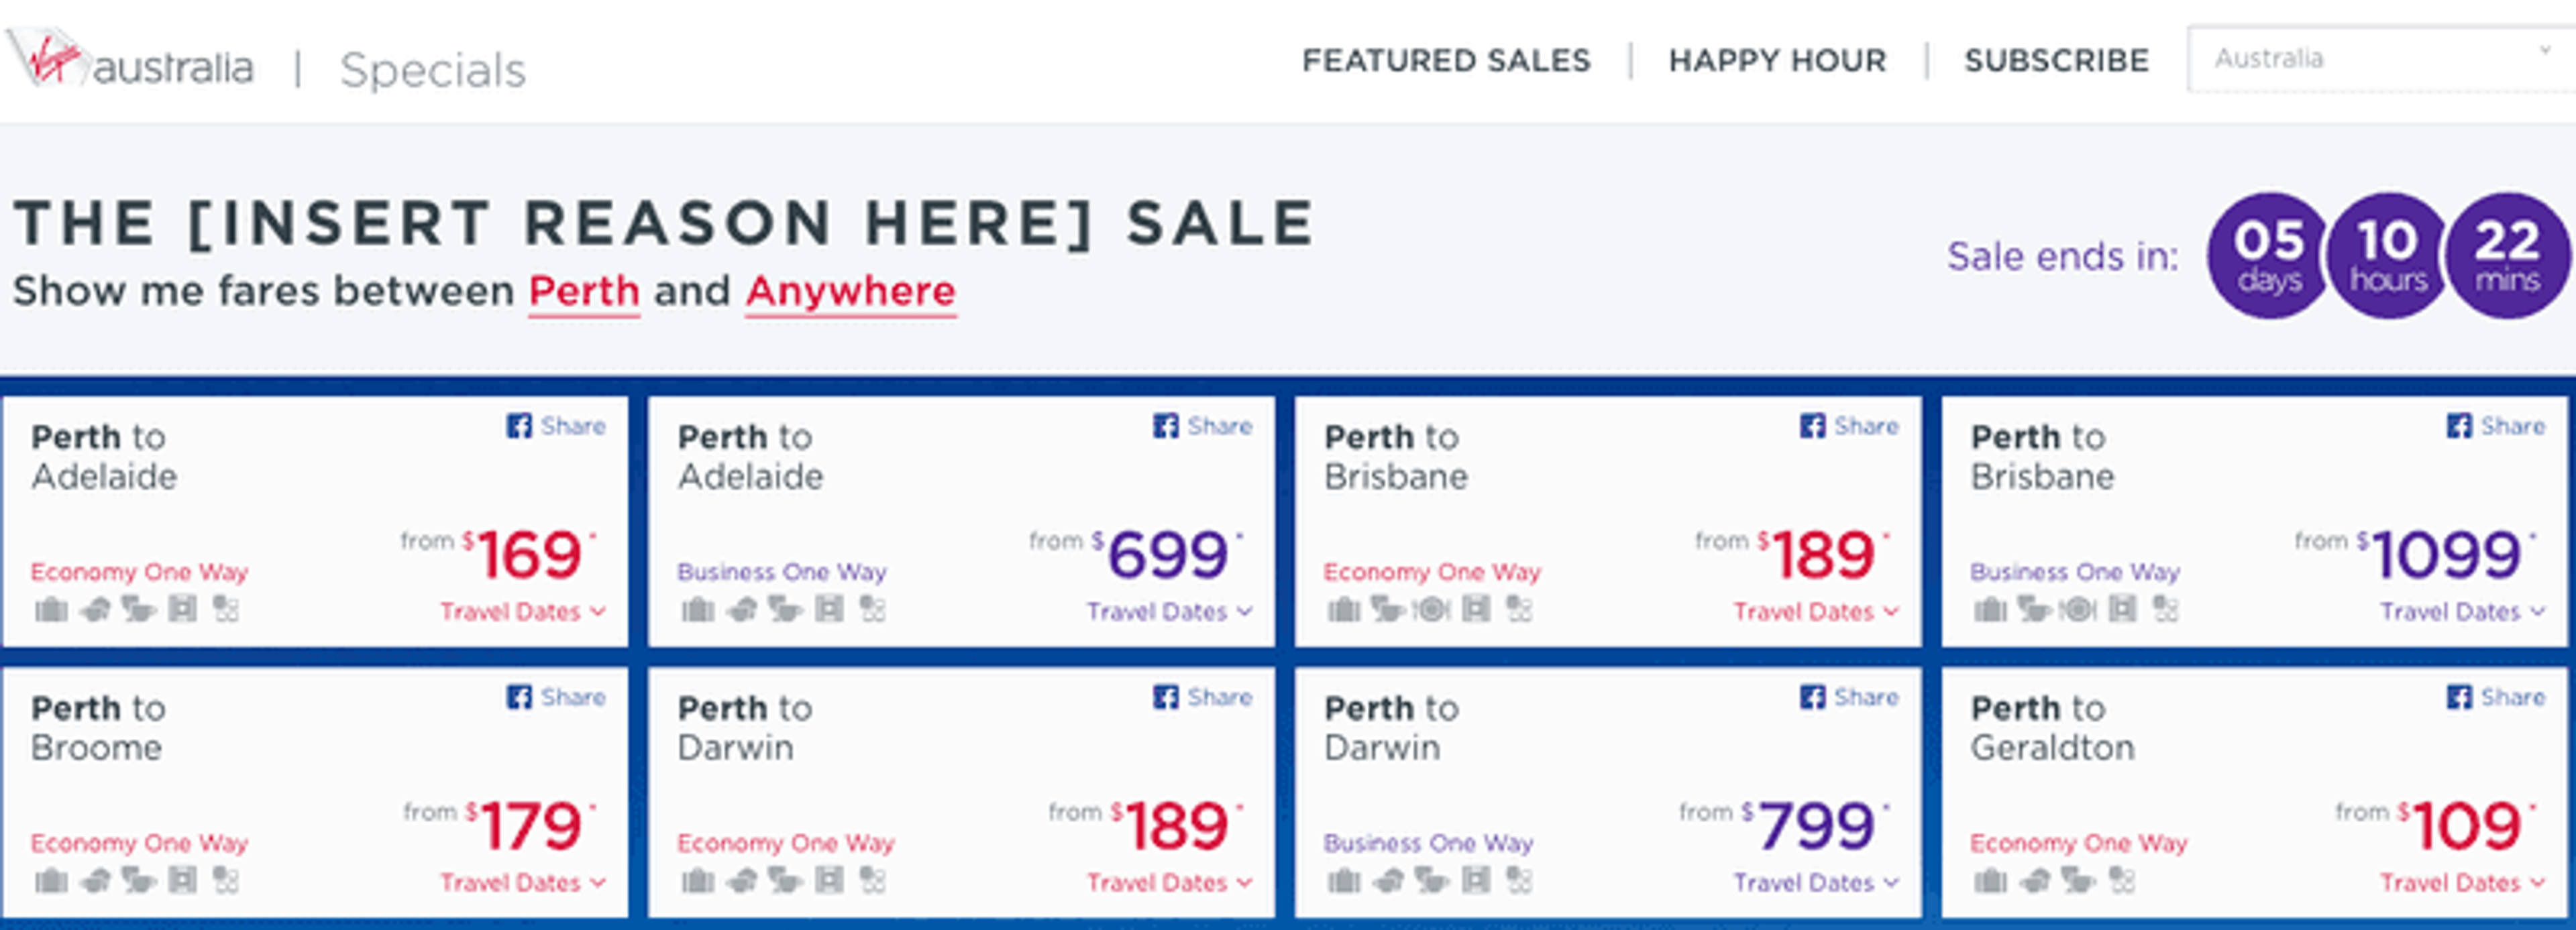This screenshot has height=930, width=2576.
Task: Click plate meal icon on $189 Brisbane fare
Action: click(x=1432, y=609)
